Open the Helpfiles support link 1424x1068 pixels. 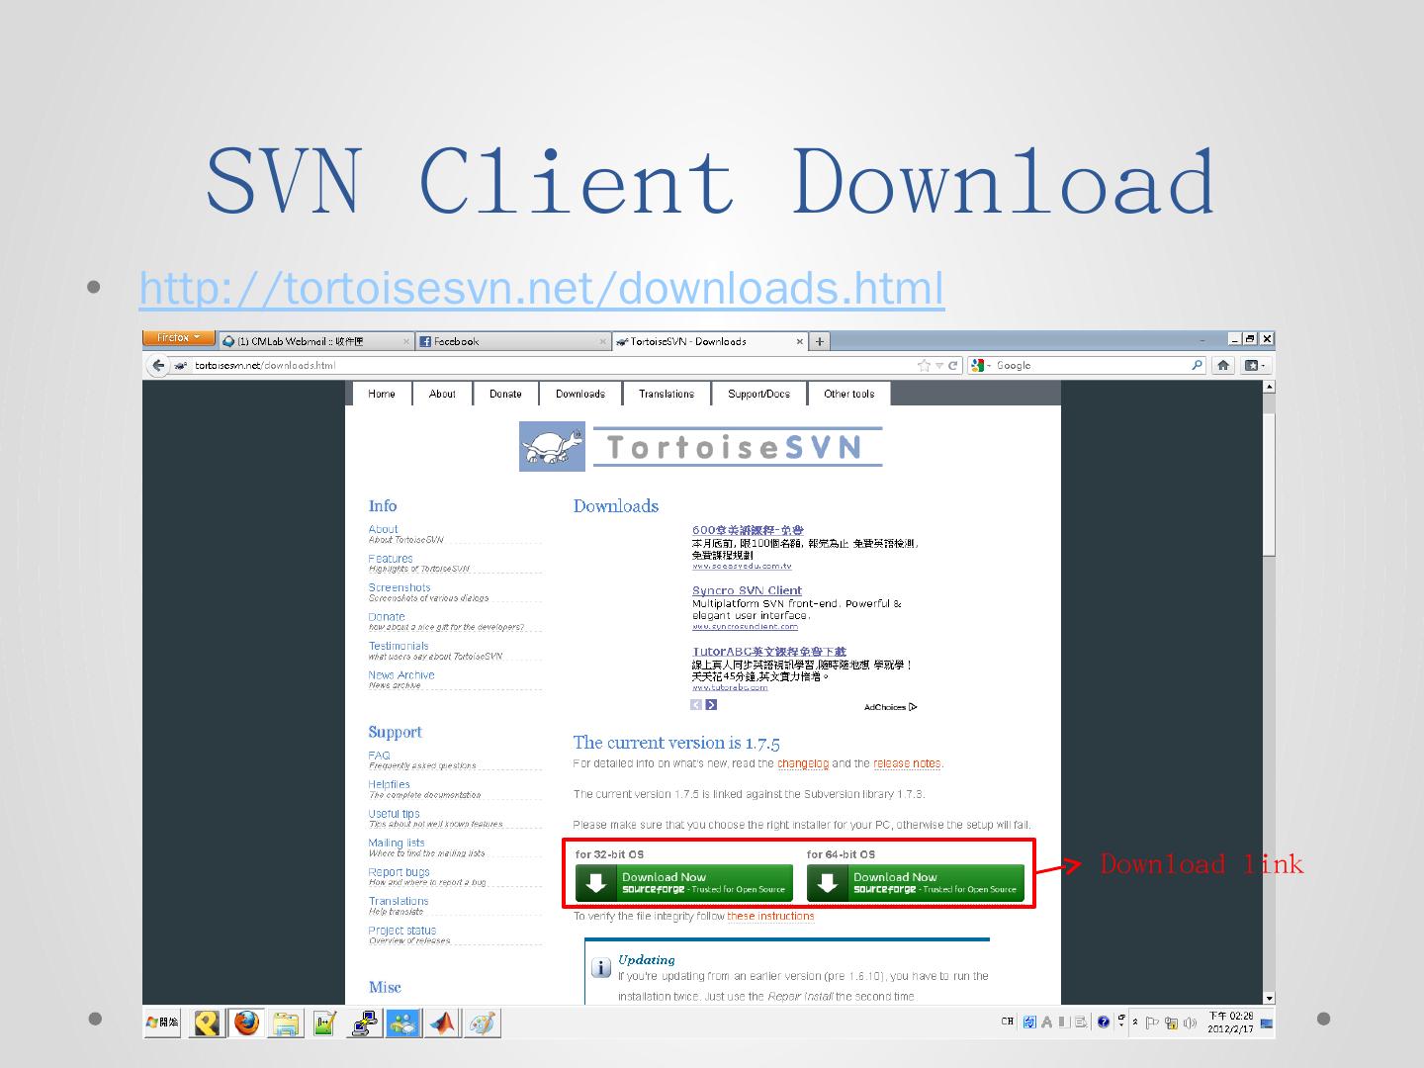390,784
